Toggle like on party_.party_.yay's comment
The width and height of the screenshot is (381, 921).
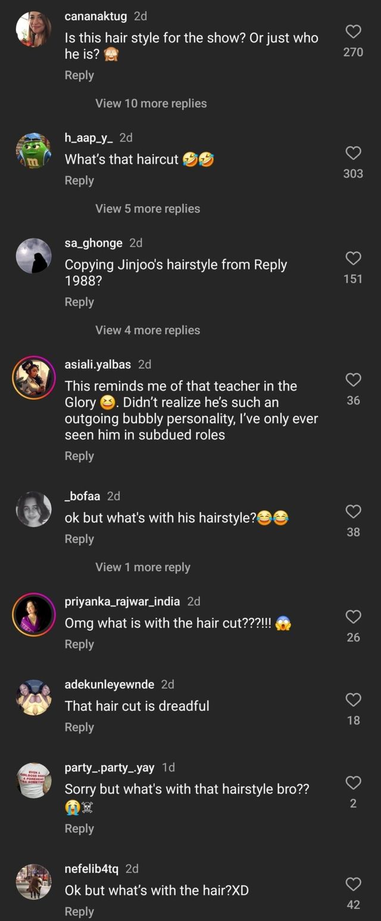coord(353,782)
